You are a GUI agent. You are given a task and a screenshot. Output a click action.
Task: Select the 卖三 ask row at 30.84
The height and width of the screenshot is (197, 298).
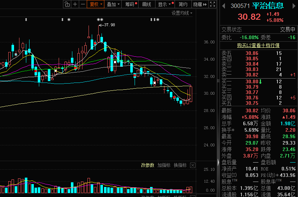point(258,64)
